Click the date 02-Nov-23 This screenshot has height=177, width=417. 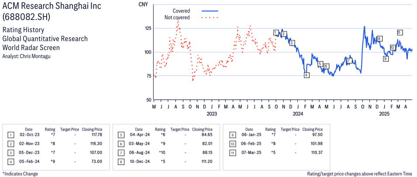[x=29, y=144]
